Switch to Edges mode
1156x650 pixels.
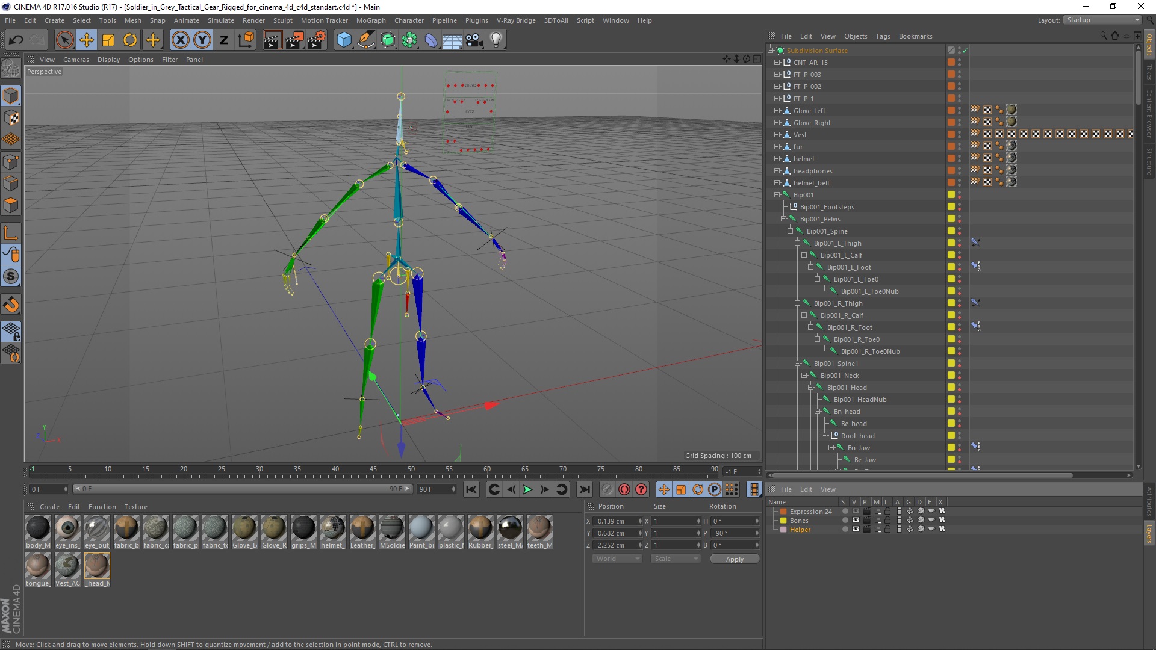coord(11,184)
